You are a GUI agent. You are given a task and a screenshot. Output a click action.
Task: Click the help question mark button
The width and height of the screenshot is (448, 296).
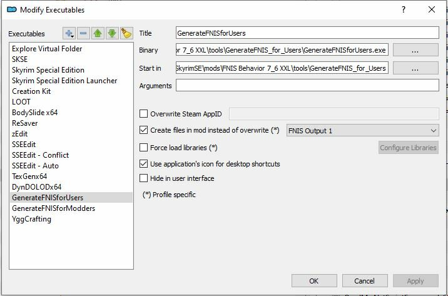(x=403, y=10)
